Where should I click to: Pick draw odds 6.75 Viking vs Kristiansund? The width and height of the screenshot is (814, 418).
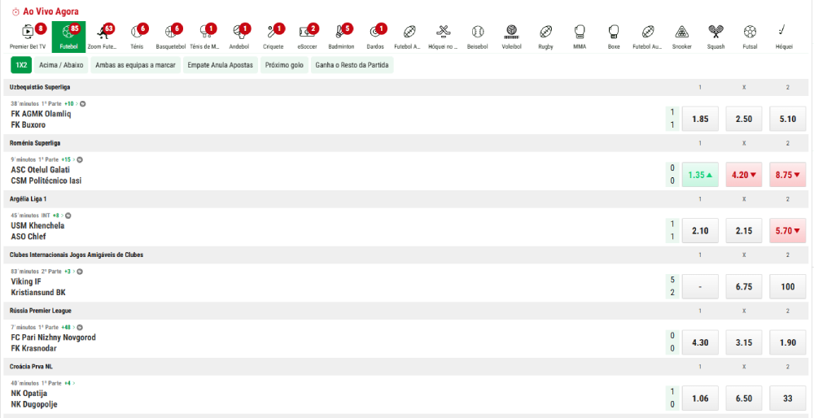pos(743,287)
